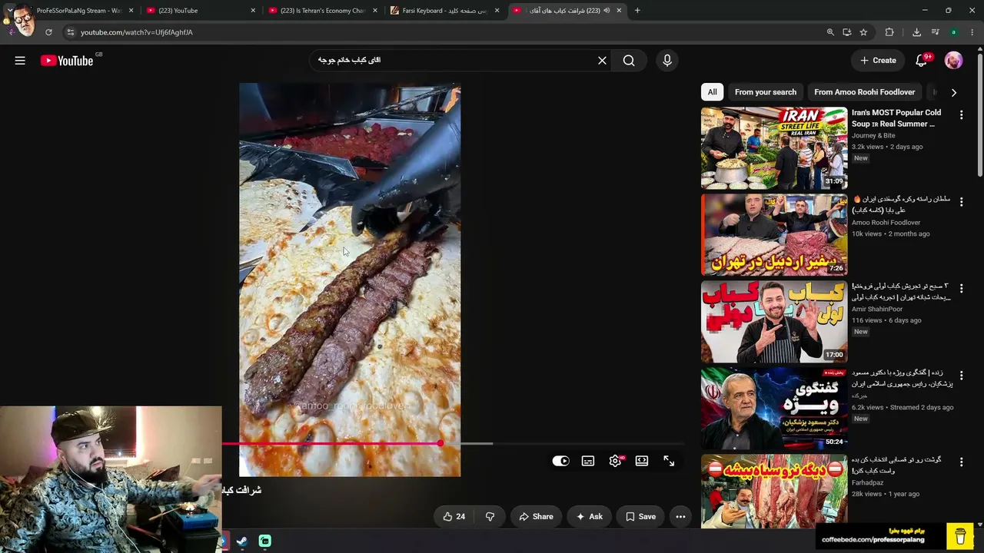Open the 17:00 Amir ShahinPoor video thumbnail
The height and width of the screenshot is (553, 984).
[774, 321]
